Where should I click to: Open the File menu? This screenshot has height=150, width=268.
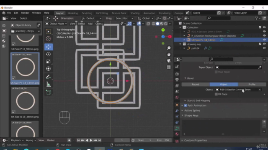click(9, 13)
